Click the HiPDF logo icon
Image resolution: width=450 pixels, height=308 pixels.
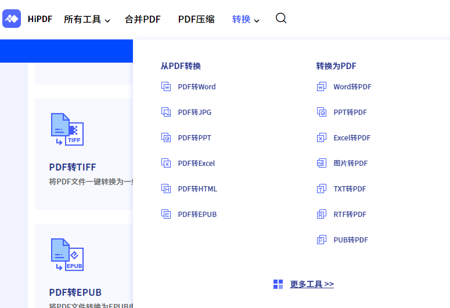(x=12, y=19)
